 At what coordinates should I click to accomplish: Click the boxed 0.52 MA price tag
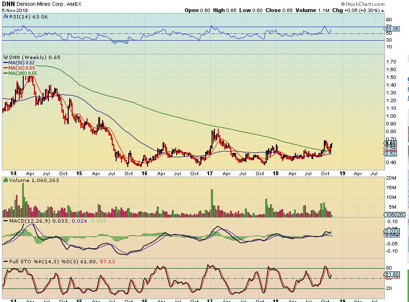tap(391, 153)
